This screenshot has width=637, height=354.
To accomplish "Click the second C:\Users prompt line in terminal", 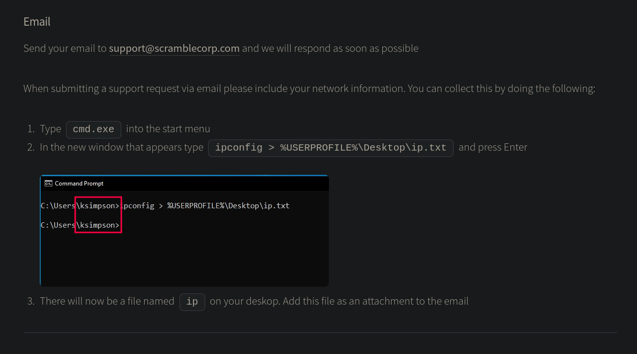I will (58, 225).
